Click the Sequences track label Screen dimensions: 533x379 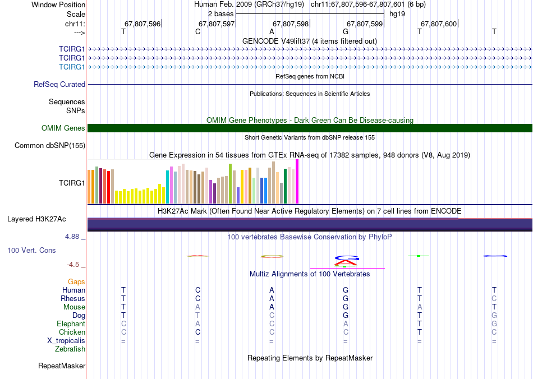click(67, 102)
